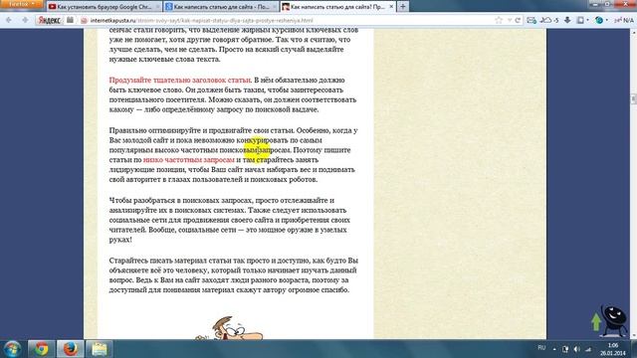This screenshot has width=637, height=358.
Task: Open the network signal tray icon
Action: pos(588,349)
